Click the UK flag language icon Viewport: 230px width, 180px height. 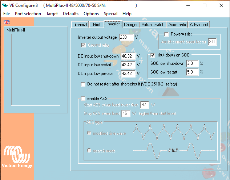(x=7, y=22)
